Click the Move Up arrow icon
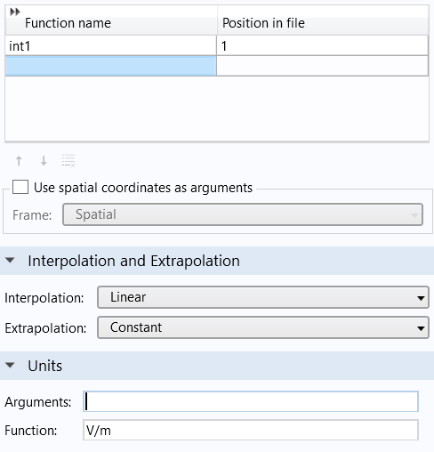 (19, 161)
